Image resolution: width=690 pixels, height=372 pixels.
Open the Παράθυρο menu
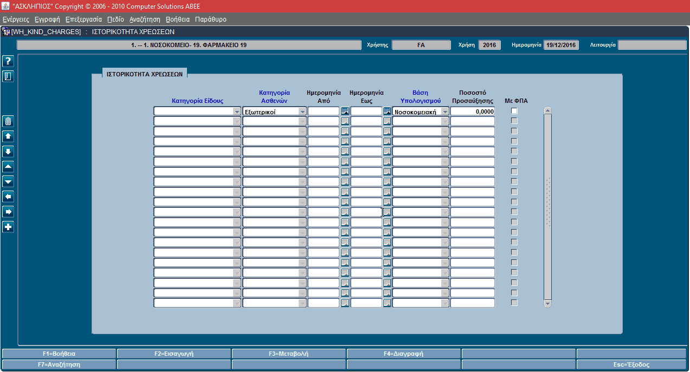point(211,19)
